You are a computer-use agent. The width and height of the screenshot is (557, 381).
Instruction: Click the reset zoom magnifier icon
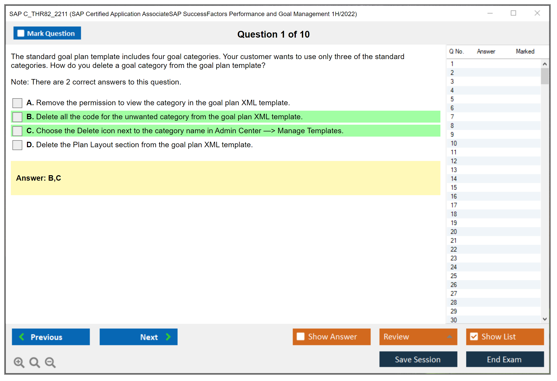[x=34, y=362]
